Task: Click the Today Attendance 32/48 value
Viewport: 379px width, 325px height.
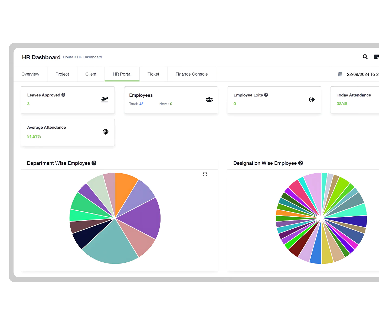Action: [342, 104]
